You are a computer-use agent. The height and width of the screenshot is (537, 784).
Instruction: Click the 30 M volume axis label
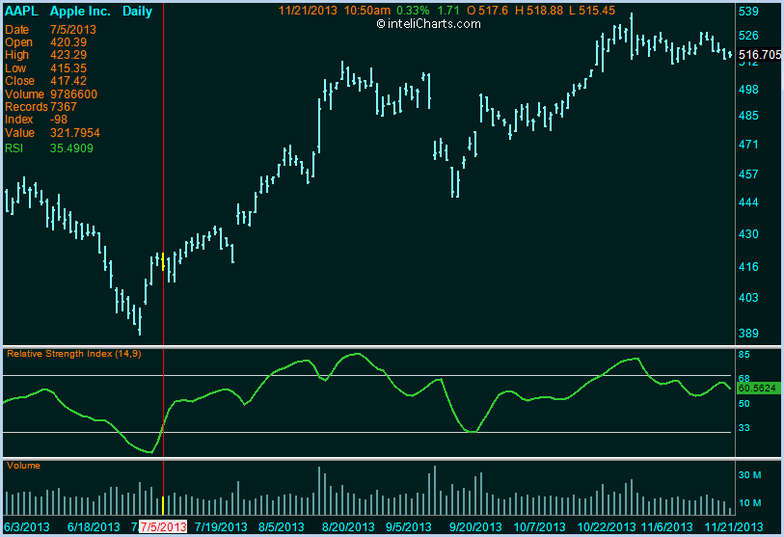(x=749, y=475)
